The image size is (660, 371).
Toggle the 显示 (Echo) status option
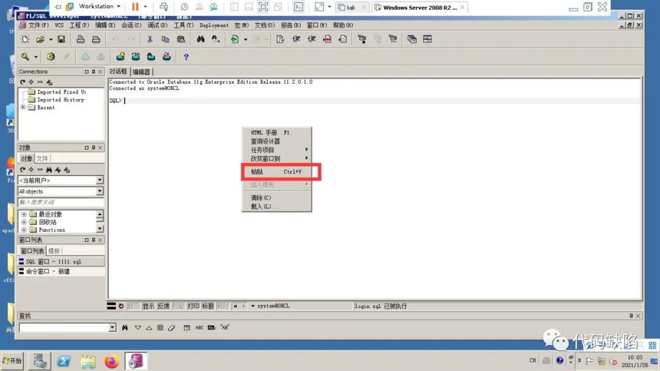(148, 306)
